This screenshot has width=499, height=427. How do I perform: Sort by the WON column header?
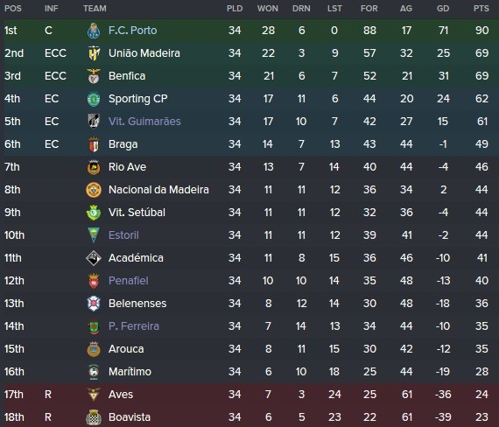click(x=268, y=8)
